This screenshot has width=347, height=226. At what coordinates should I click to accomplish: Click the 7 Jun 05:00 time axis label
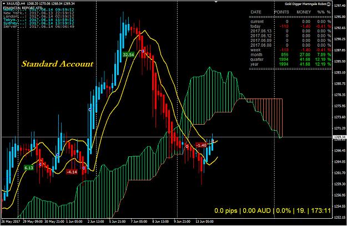click(x=139, y=222)
